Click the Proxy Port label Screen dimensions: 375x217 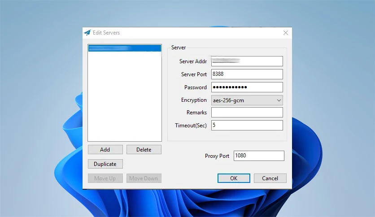pyautogui.click(x=217, y=156)
